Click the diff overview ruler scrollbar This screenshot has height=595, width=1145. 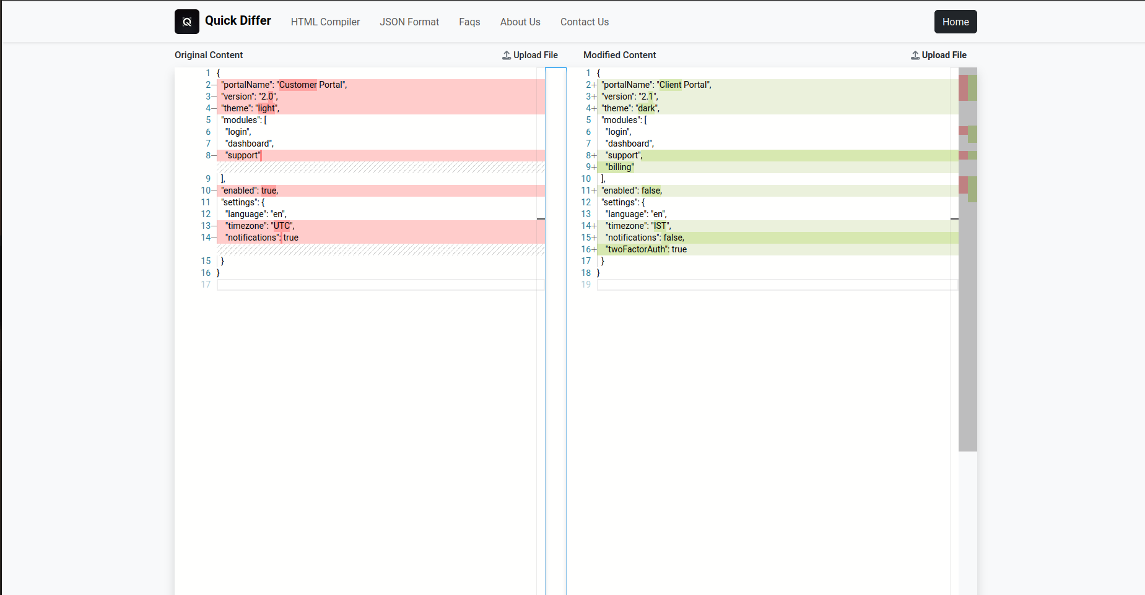(968, 260)
